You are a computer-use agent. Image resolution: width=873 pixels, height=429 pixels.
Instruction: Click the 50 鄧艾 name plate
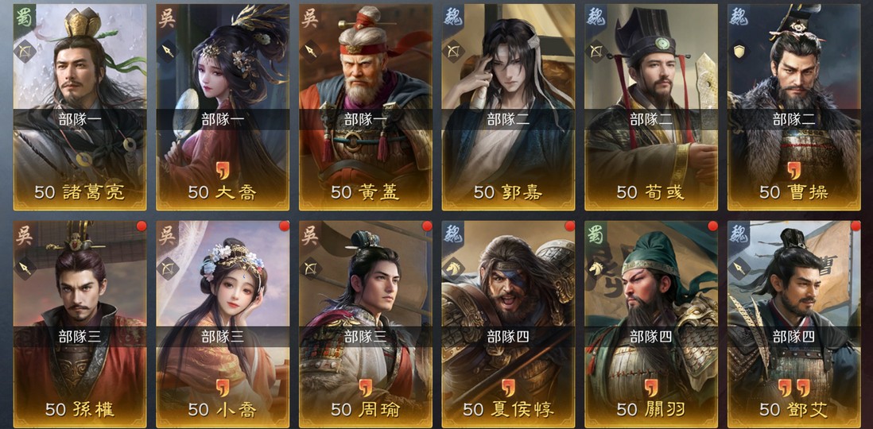(793, 409)
